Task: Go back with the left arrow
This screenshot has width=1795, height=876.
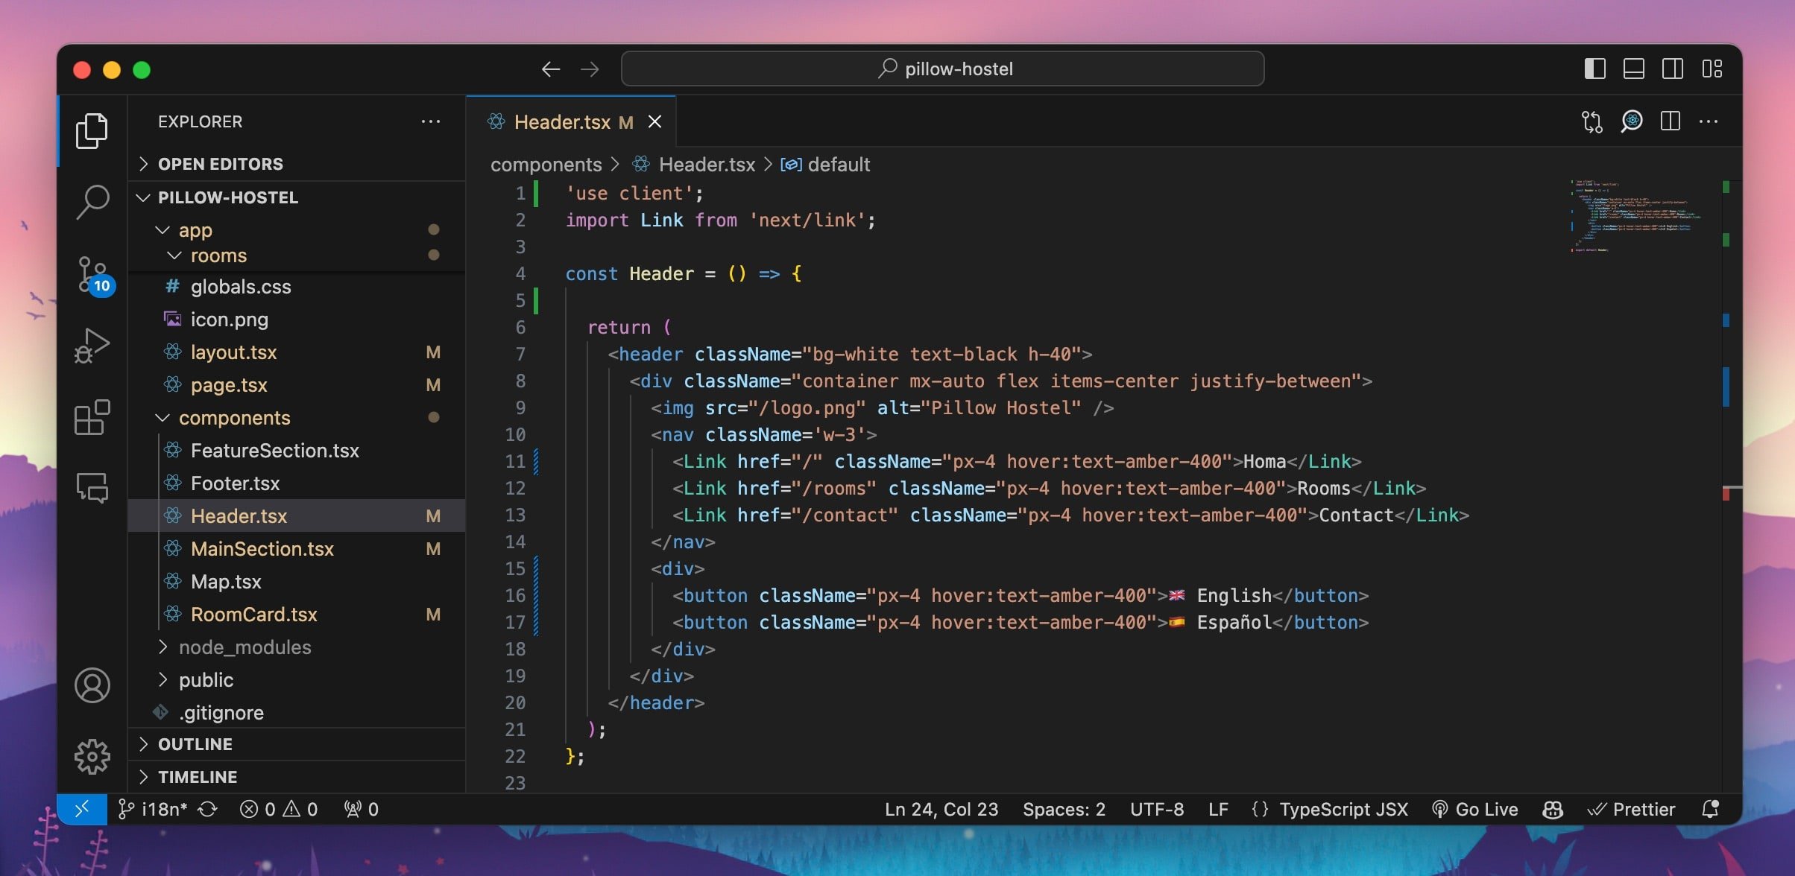Action: click(x=550, y=69)
